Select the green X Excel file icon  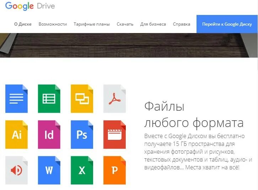[82, 170]
